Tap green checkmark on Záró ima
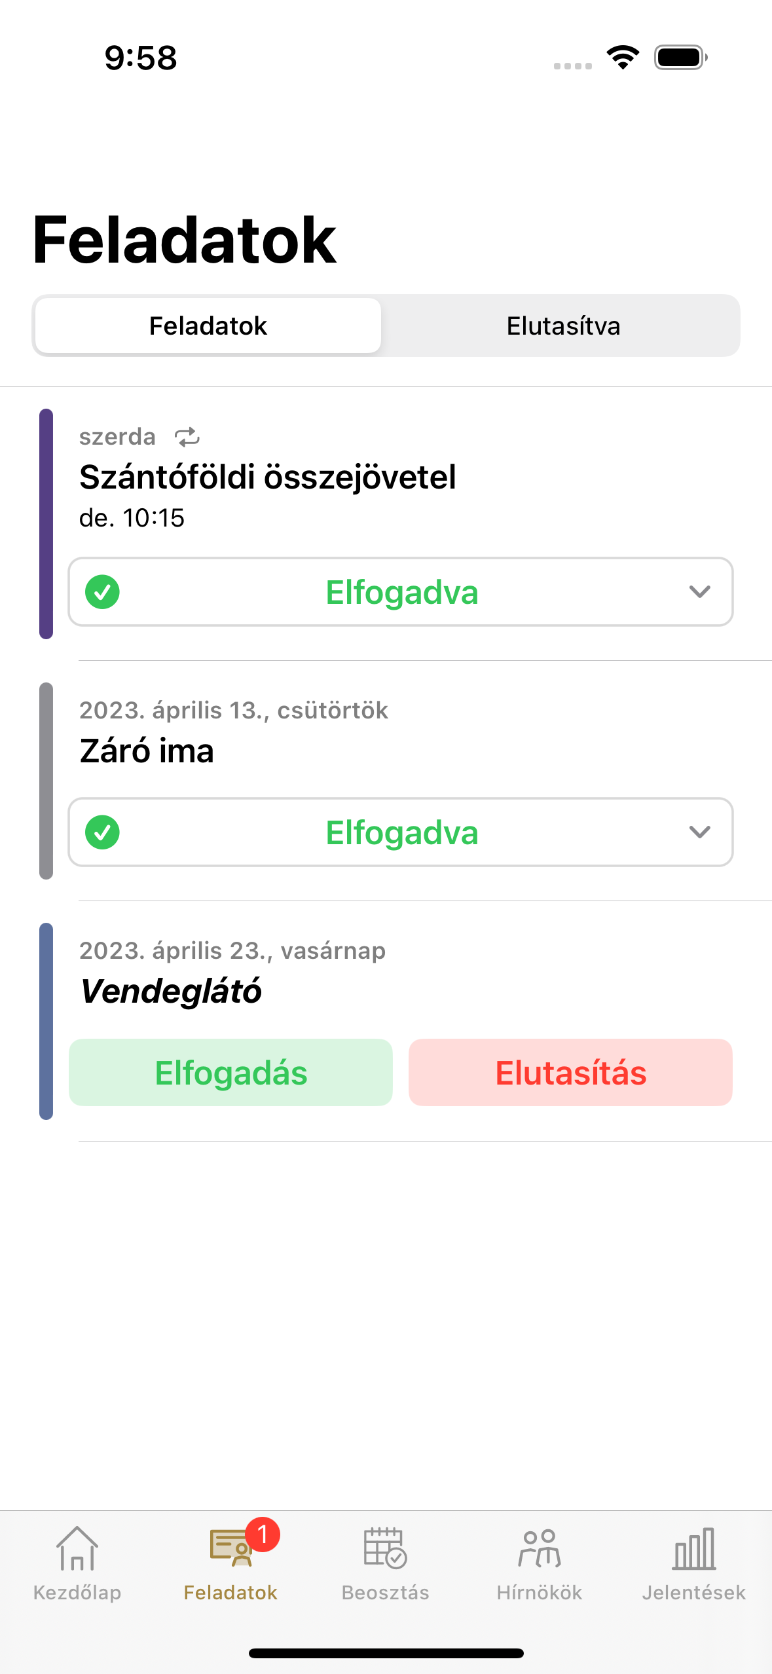The width and height of the screenshot is (772, 1674). pos(103,832)
